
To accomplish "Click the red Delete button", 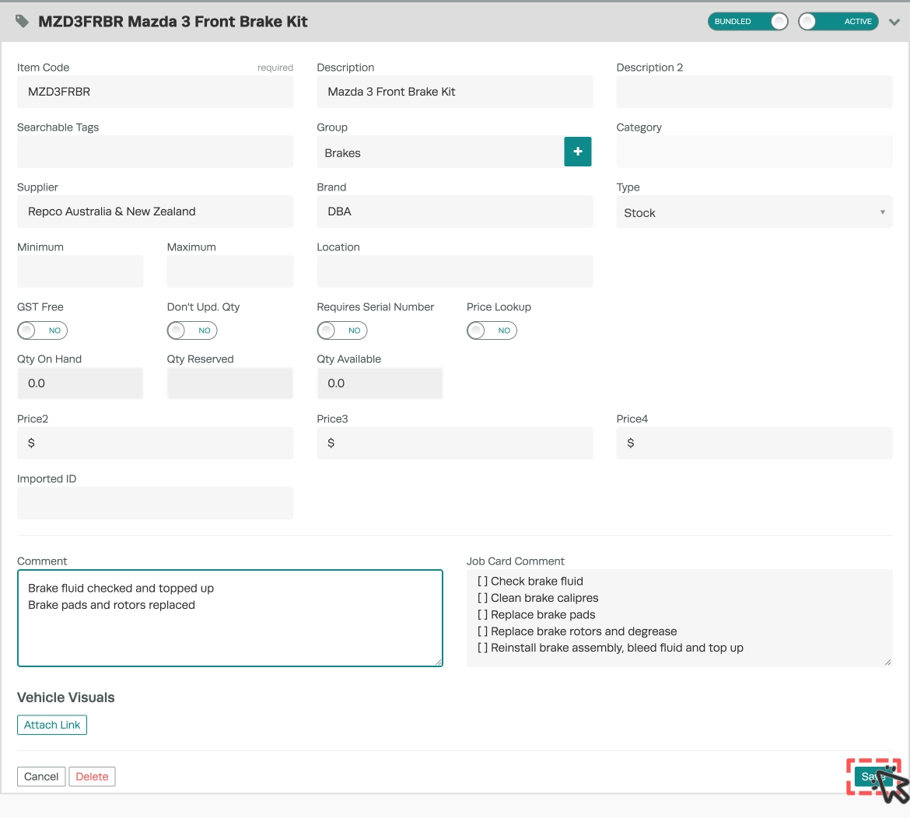I will 92,776.
